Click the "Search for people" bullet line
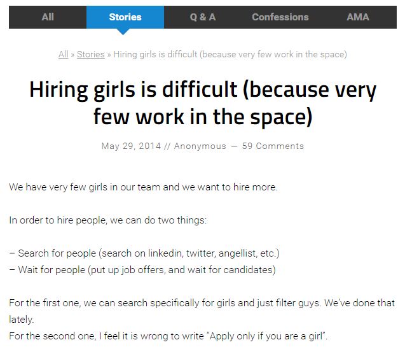405x347 pixels. coord(144,253)
